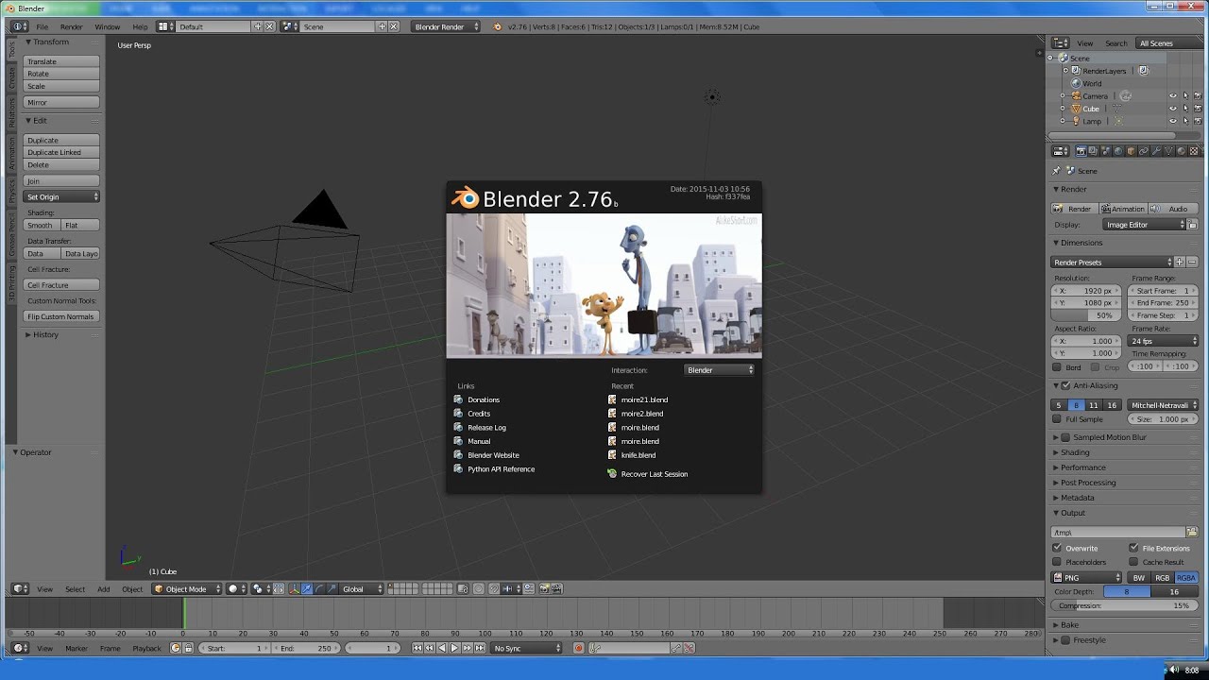Open the Material sphere properties tab
The image size is (1209, 680).
click(1182, 151)
